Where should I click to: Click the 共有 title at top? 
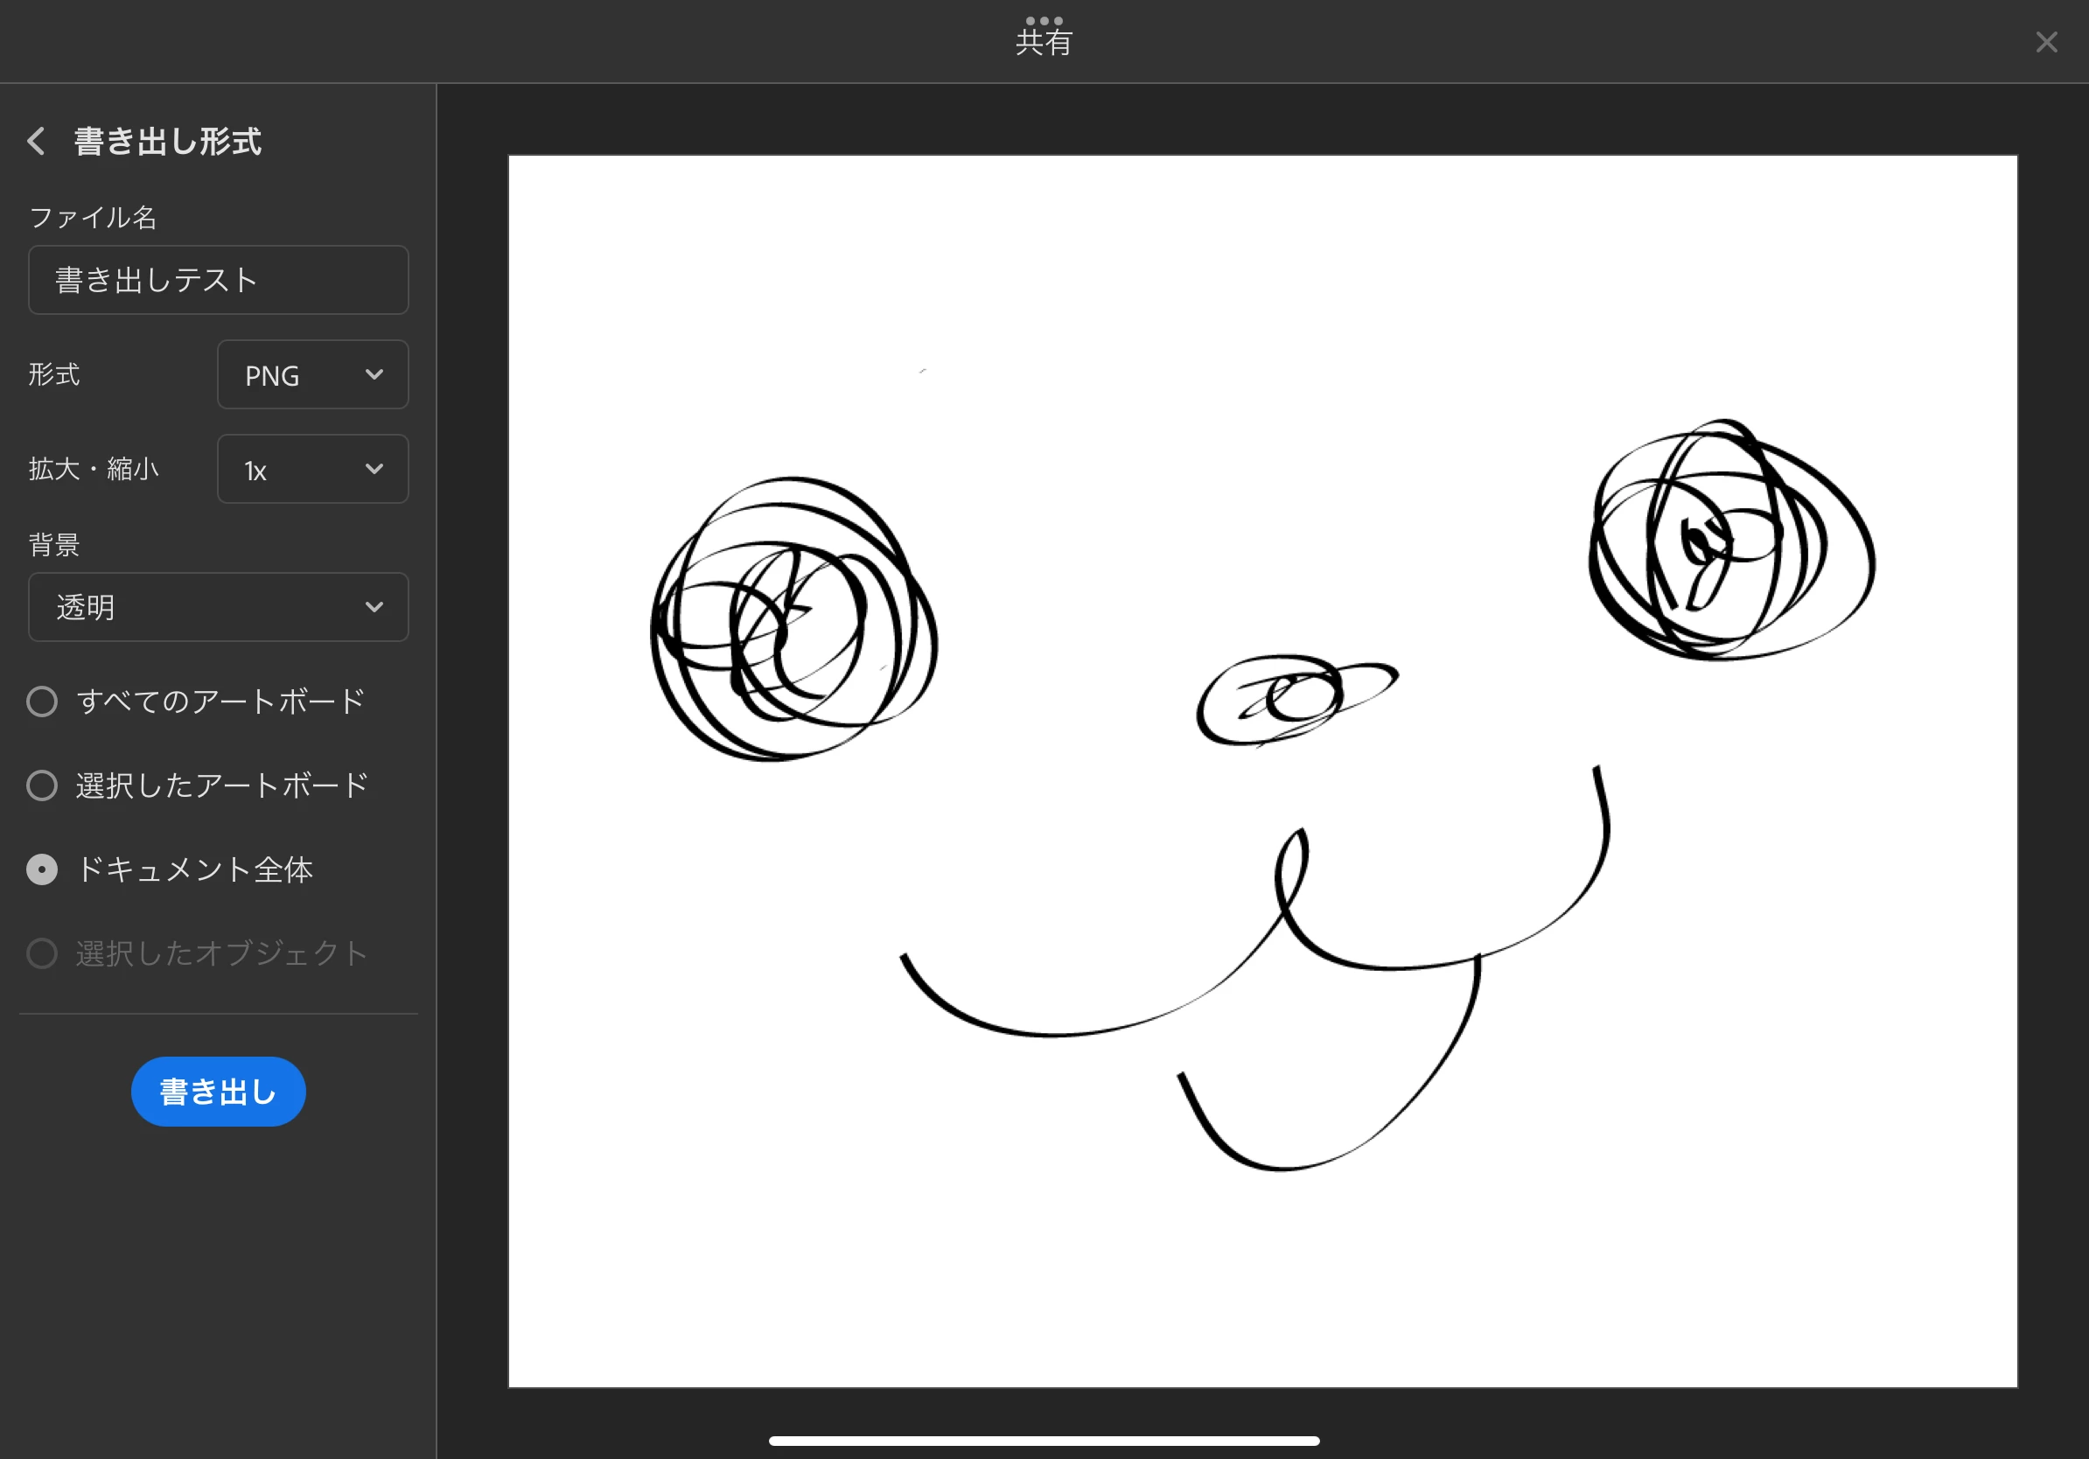tap(1044, 43)
